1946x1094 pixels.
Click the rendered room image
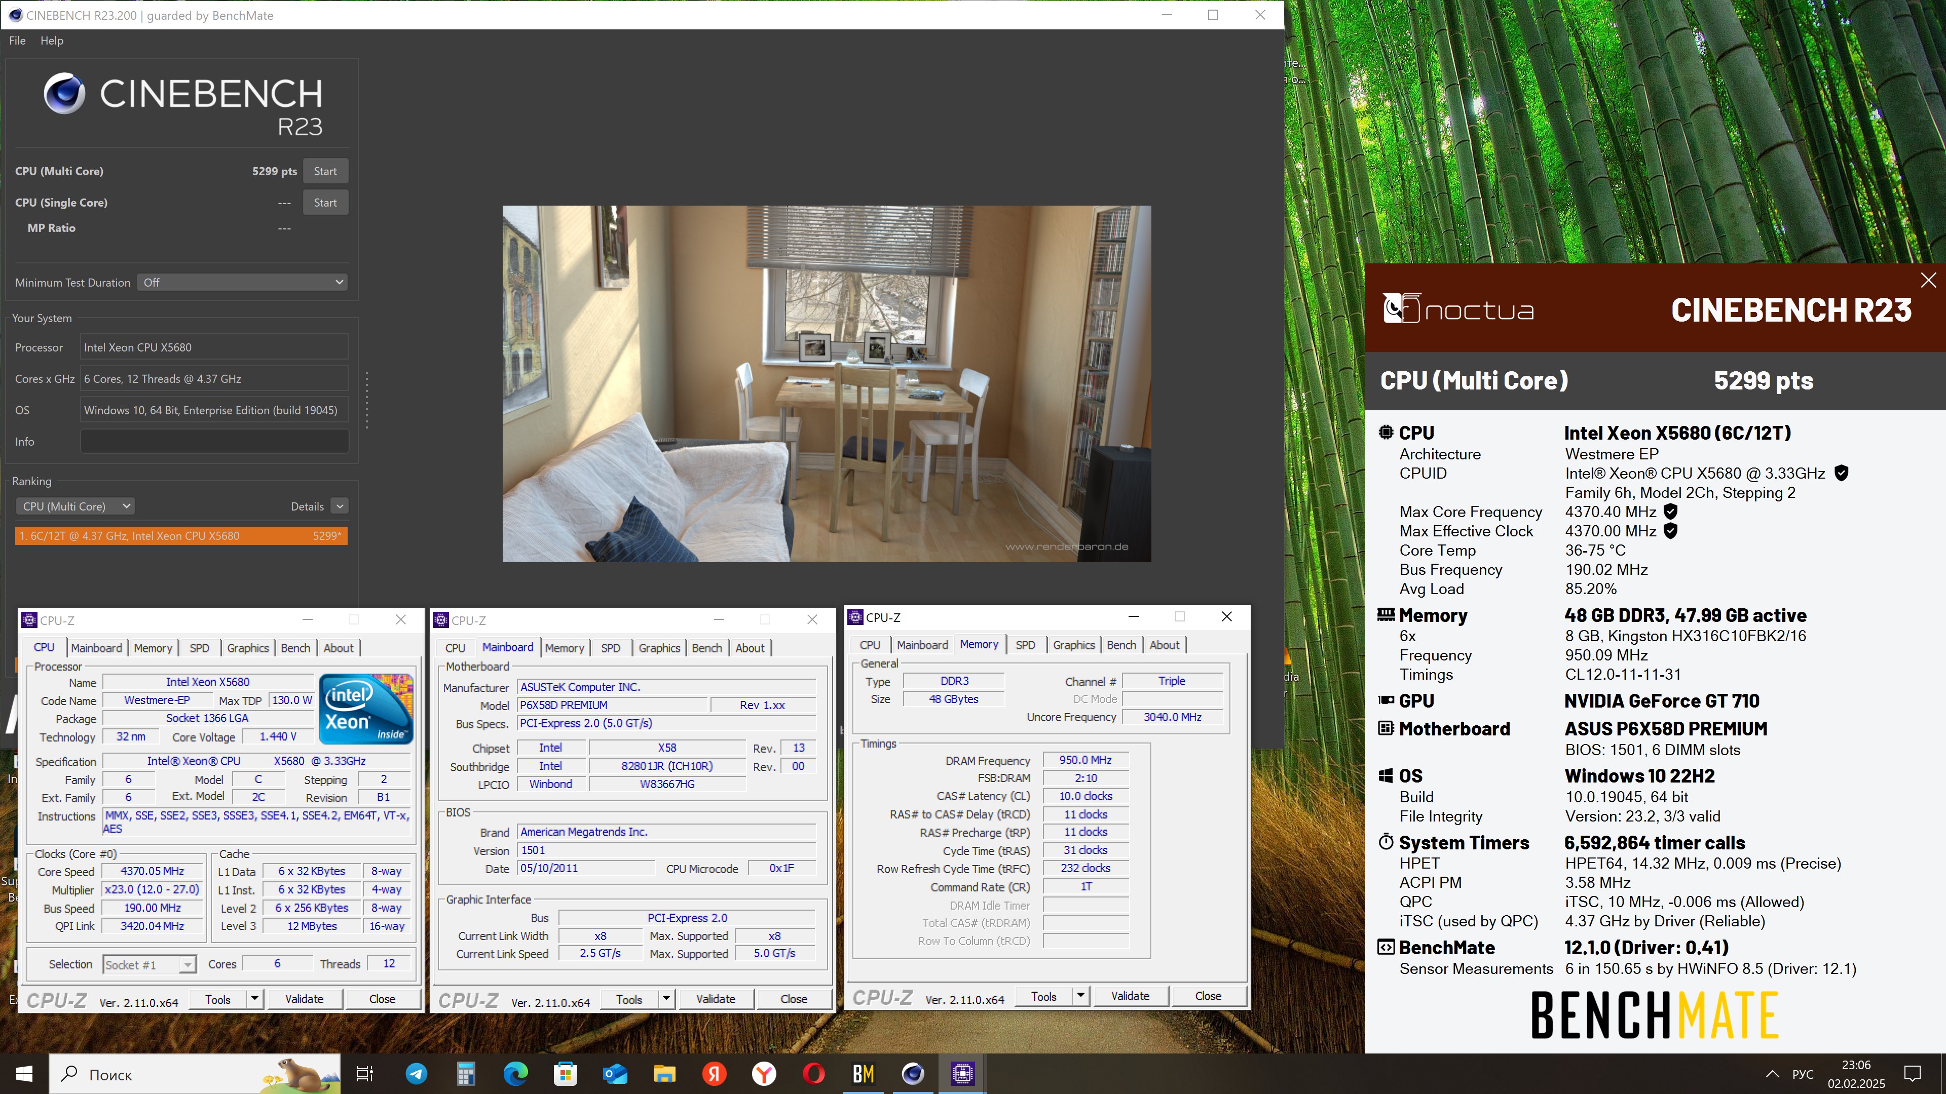tap(827, 383)
